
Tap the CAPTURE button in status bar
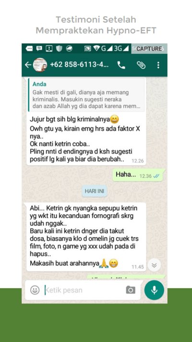tap(149, 49)
